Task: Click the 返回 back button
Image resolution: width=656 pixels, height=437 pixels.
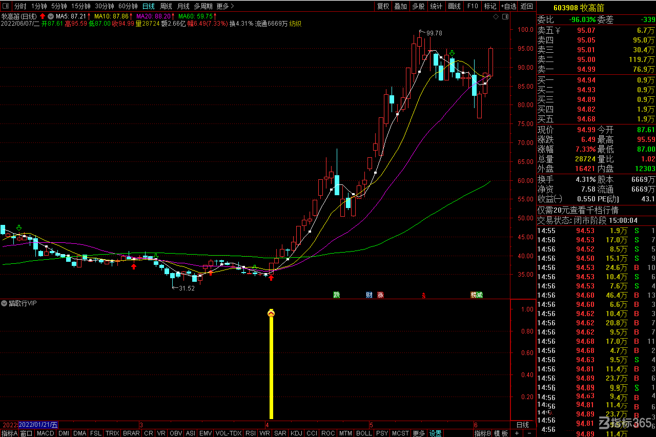Action: tap(527, 6)
